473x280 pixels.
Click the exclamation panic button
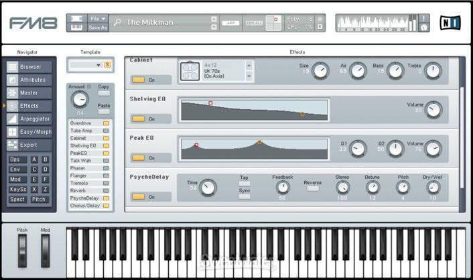(424, 18)
